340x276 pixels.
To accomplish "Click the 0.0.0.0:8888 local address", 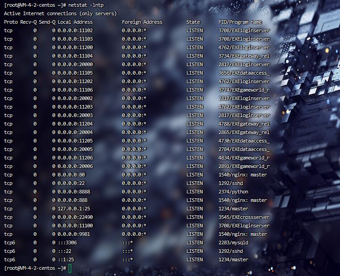I will (x=72, y=192).
